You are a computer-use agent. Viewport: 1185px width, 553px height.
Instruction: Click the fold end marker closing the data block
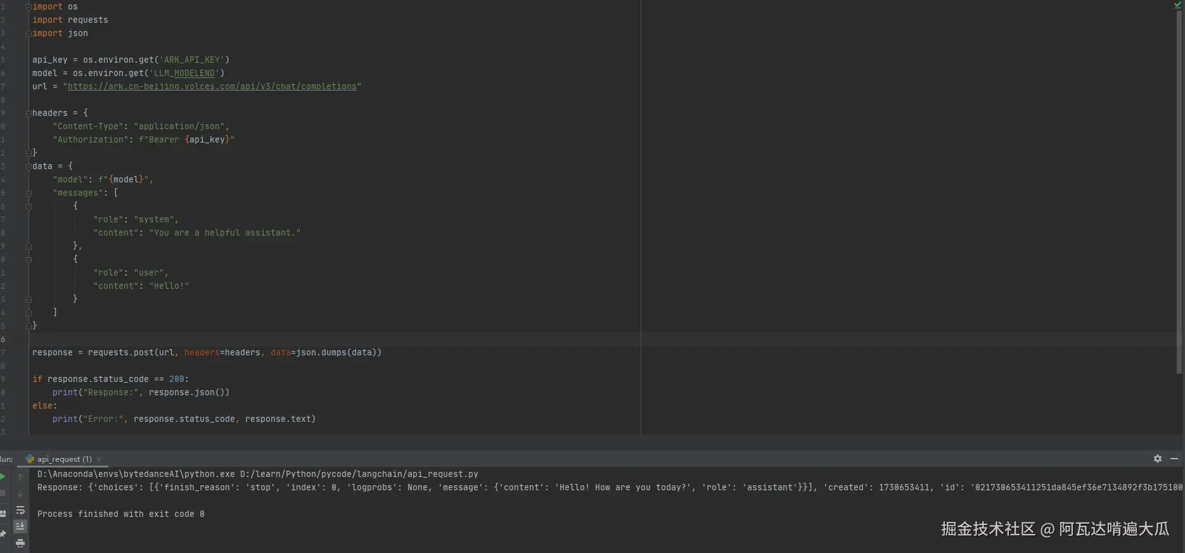pos(29,326)
